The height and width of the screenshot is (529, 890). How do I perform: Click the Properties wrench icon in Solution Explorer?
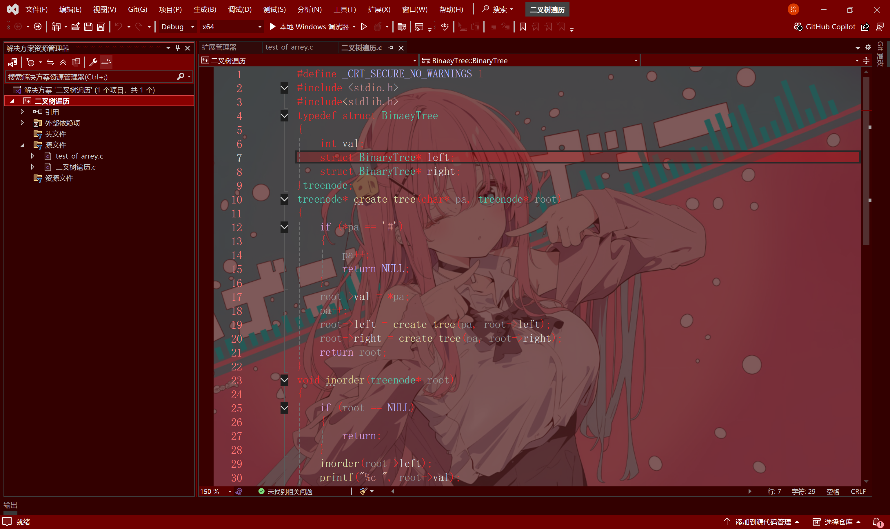93,62
